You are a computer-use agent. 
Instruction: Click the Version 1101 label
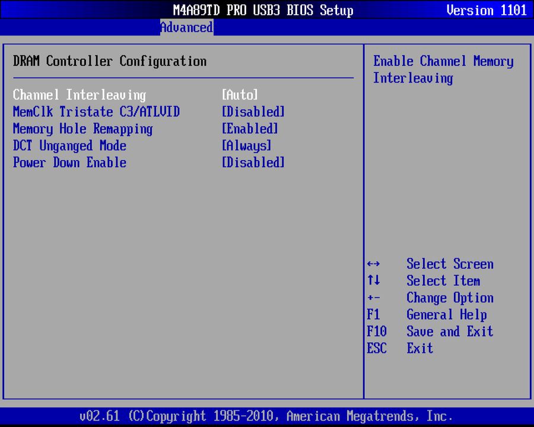tap(487, 10)
